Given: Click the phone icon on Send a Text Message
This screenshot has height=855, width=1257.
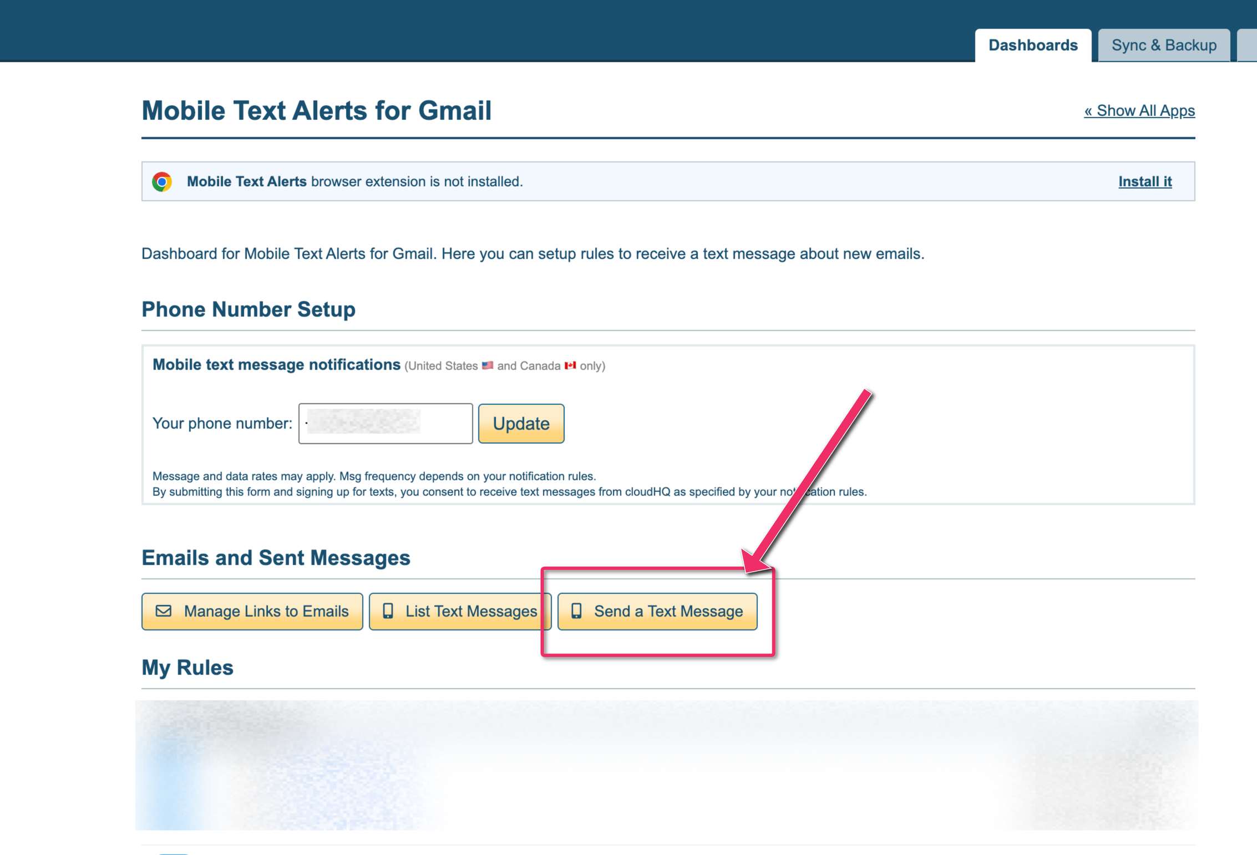Looking at the screenshot, I should pyautogui.click(x=577, y=611).
